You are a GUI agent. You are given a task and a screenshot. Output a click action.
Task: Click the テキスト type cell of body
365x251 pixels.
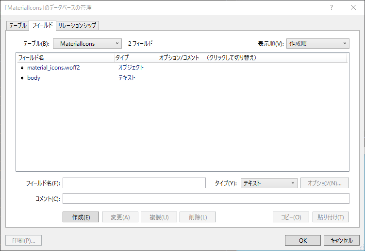pos(127,78)
